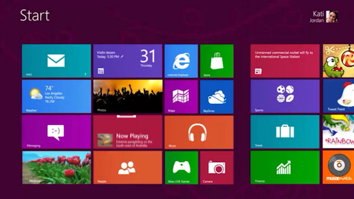Open news tile about unmanned commercial rocket
The height and width of the screenshot is (199, 354).
click(285, 61)
